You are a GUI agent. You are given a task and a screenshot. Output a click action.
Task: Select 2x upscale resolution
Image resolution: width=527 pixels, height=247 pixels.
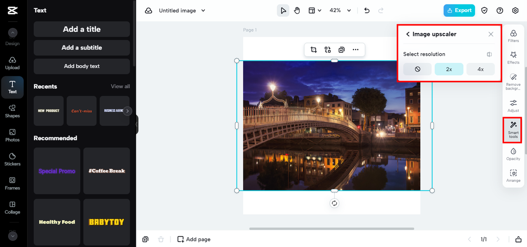pyautogui.click(x=449, y=69)
